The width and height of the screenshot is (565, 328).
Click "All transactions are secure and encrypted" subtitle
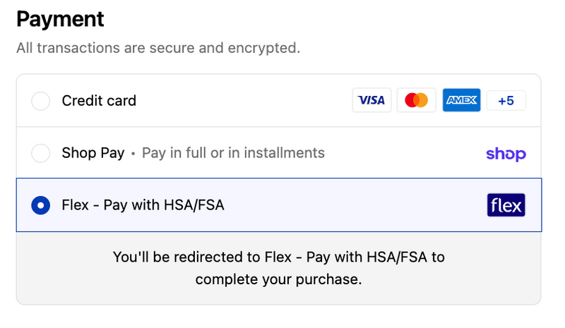pyautogui.click(x=158, y=49)
